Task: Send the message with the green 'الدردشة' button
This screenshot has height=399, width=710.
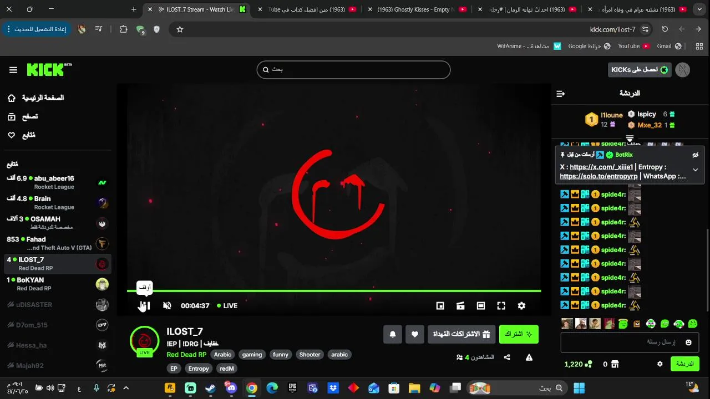Action: [x=684, y=364]
